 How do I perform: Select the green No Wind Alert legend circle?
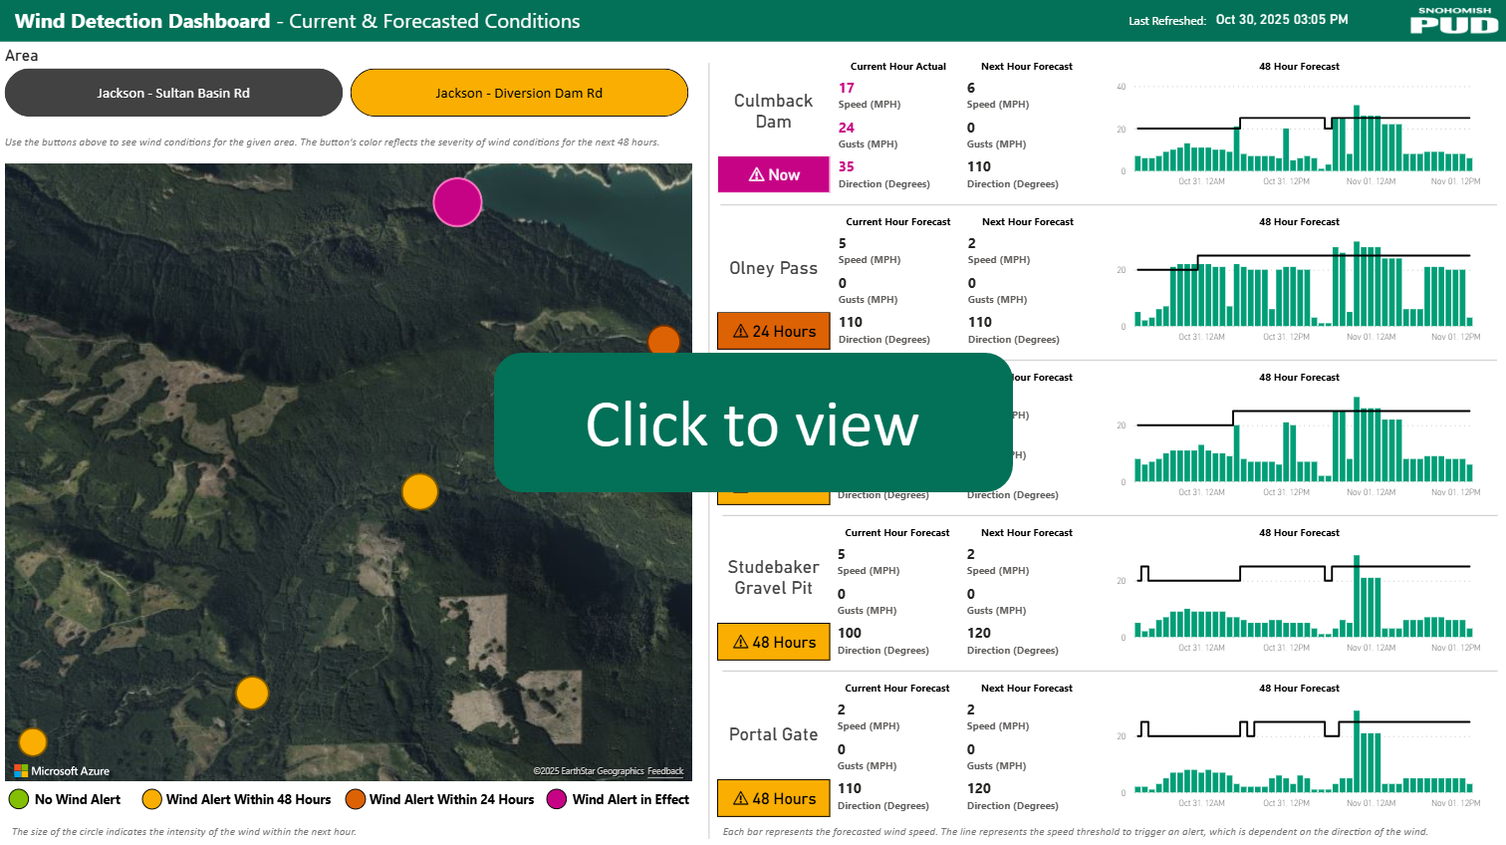[x=21, y=799]
